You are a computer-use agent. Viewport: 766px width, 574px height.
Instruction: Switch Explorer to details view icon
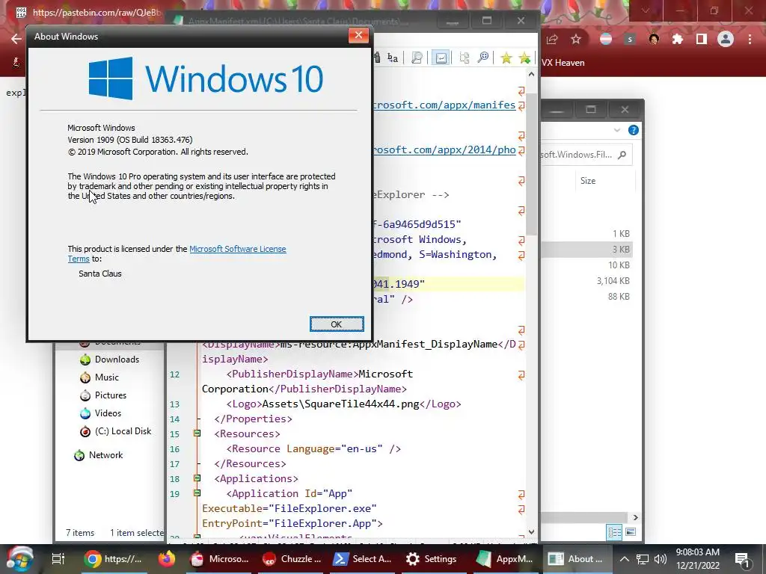coord(615,532)
